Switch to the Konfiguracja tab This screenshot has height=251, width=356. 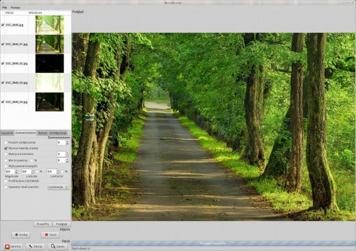(58, 133)
